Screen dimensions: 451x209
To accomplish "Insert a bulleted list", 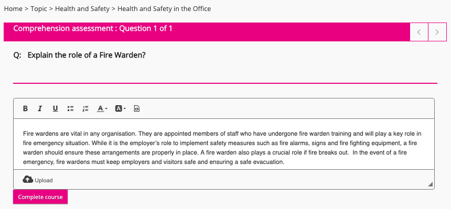I will (x=70, y=108).
